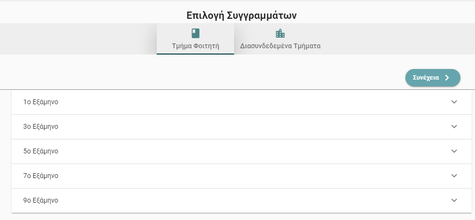Click the 5ο Εξάμηνο text label
This screenshot has height=220, width=475.
point(41,151)
